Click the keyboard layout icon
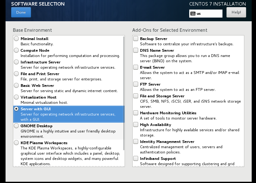The height and width of the screenshot is (183, 256). pos(193,14)
